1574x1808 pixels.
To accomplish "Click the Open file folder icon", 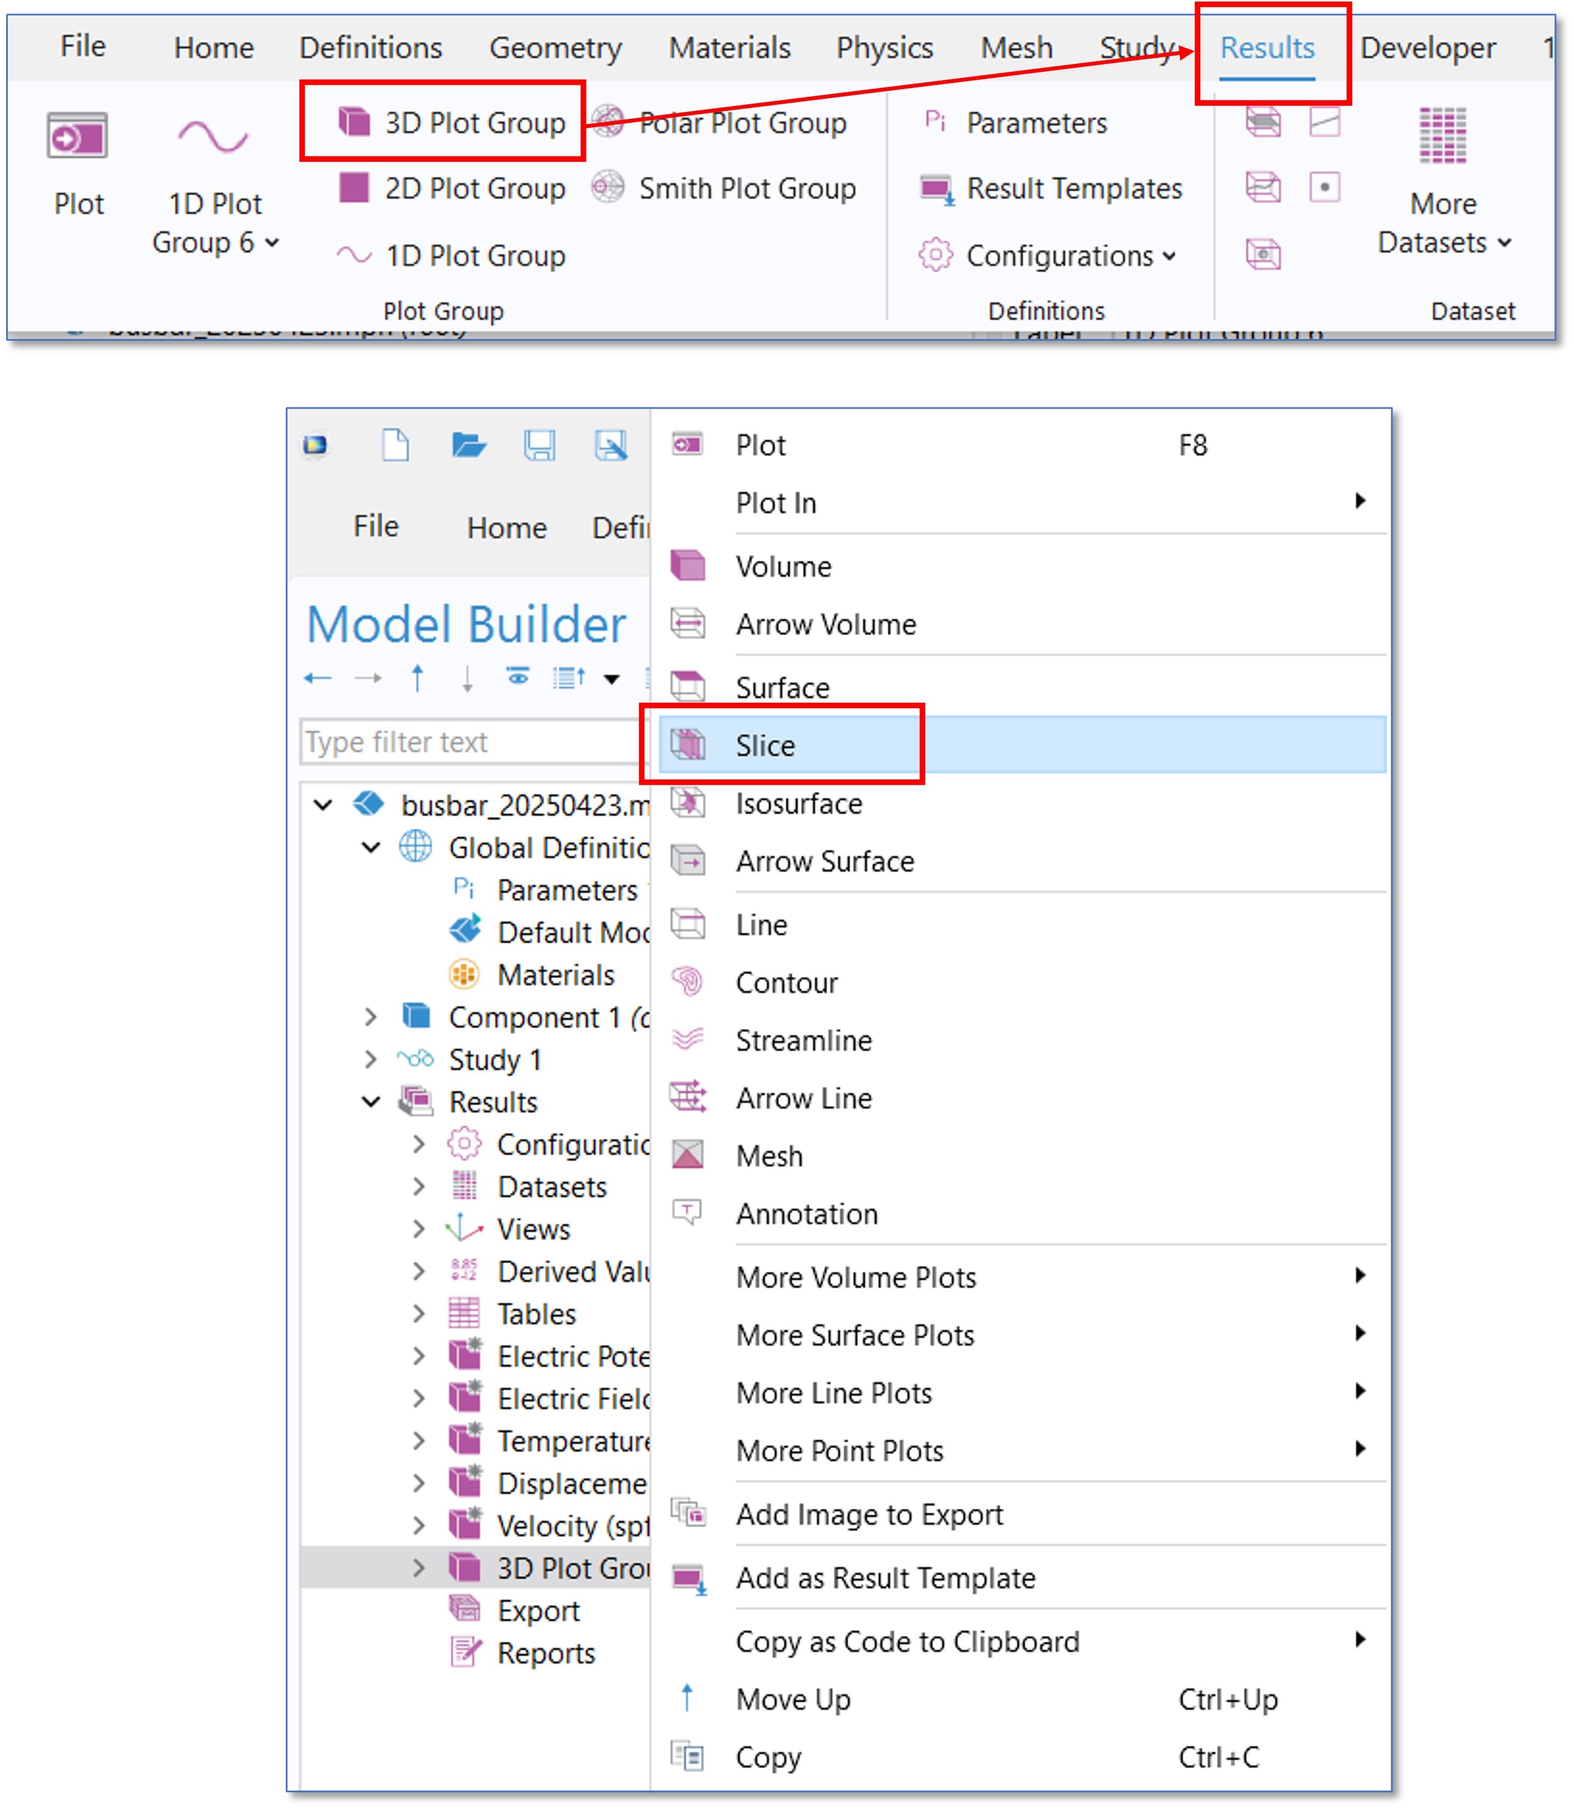I will point(468,446).
